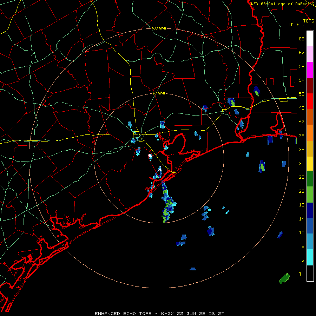Click the black TH threshold swatch in legend
316x316 pixels.
310,273
